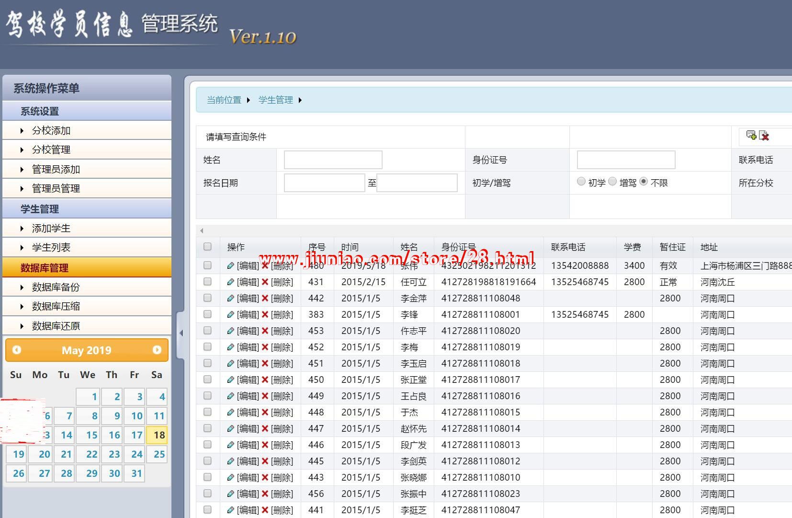792x518 pixels.
Task: Expand the 学生管理 sidebar section
Action: 40,209
